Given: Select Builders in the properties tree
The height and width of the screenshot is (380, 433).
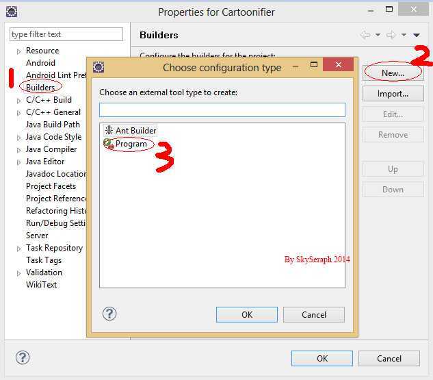Looking at the screenshot, I should (40, 88).
